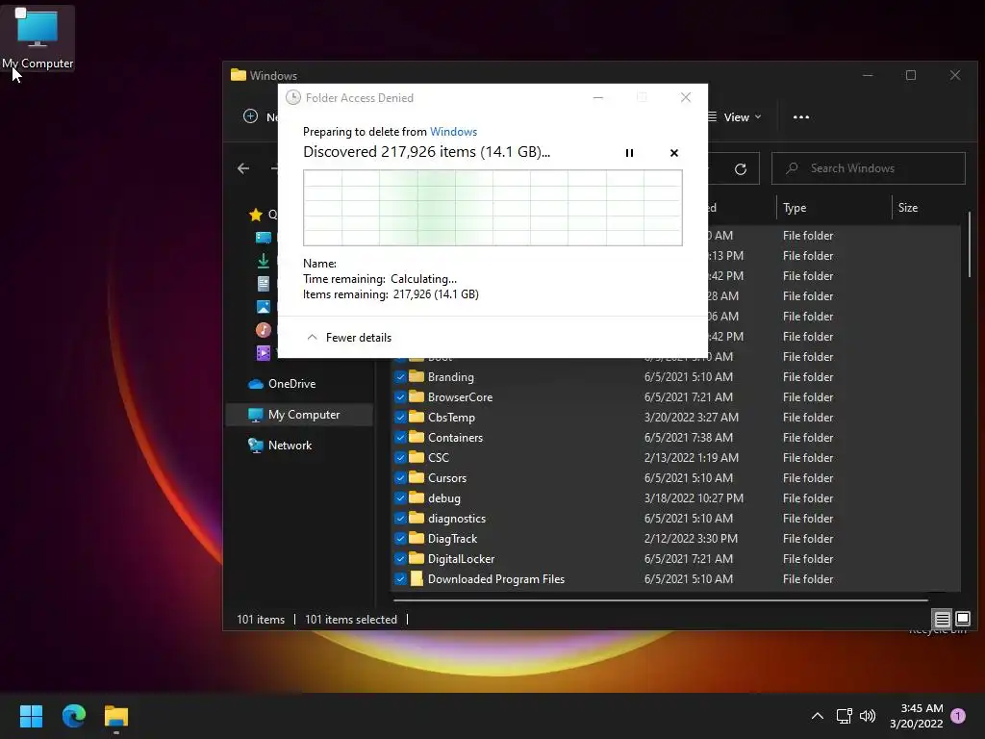Uncheck the CbsTemp folder checkbox

(x=400, y=418)
